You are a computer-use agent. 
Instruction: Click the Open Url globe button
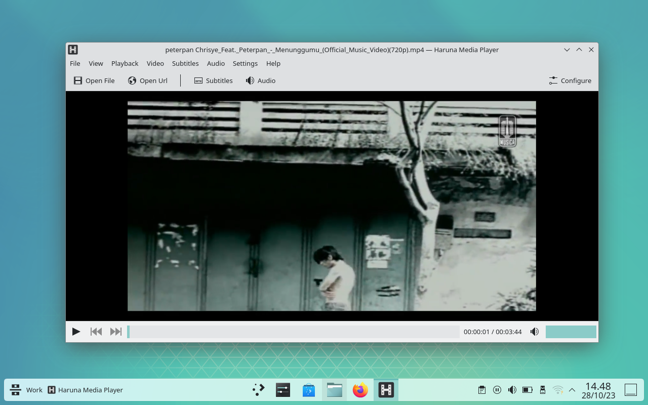tap(147, 80)
